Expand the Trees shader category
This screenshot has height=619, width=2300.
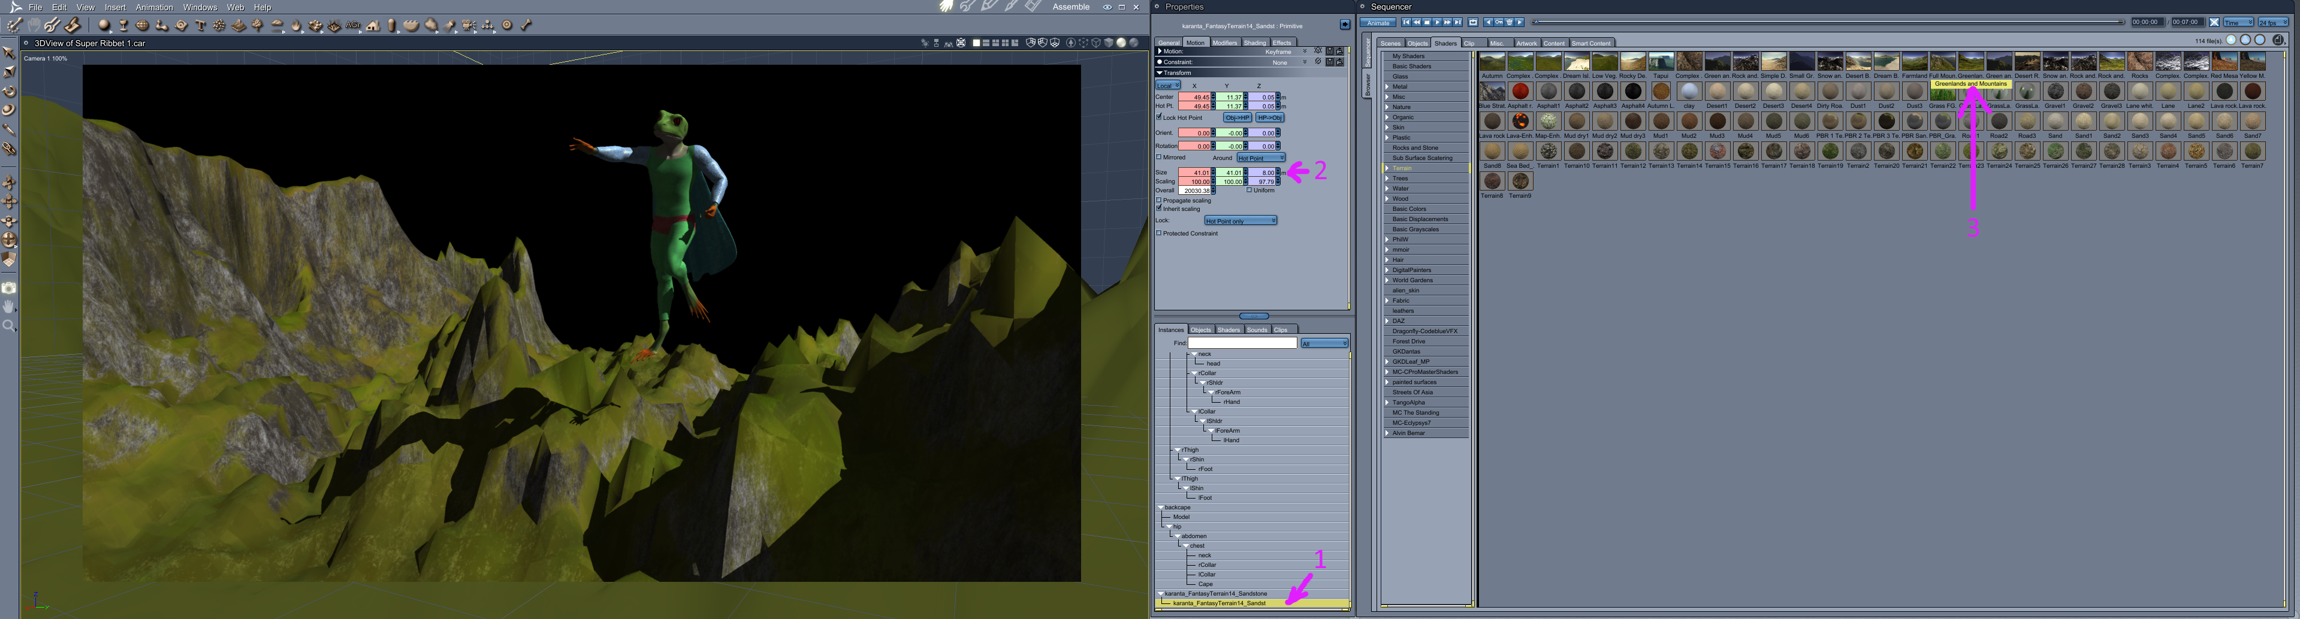tap(1387, 179)
